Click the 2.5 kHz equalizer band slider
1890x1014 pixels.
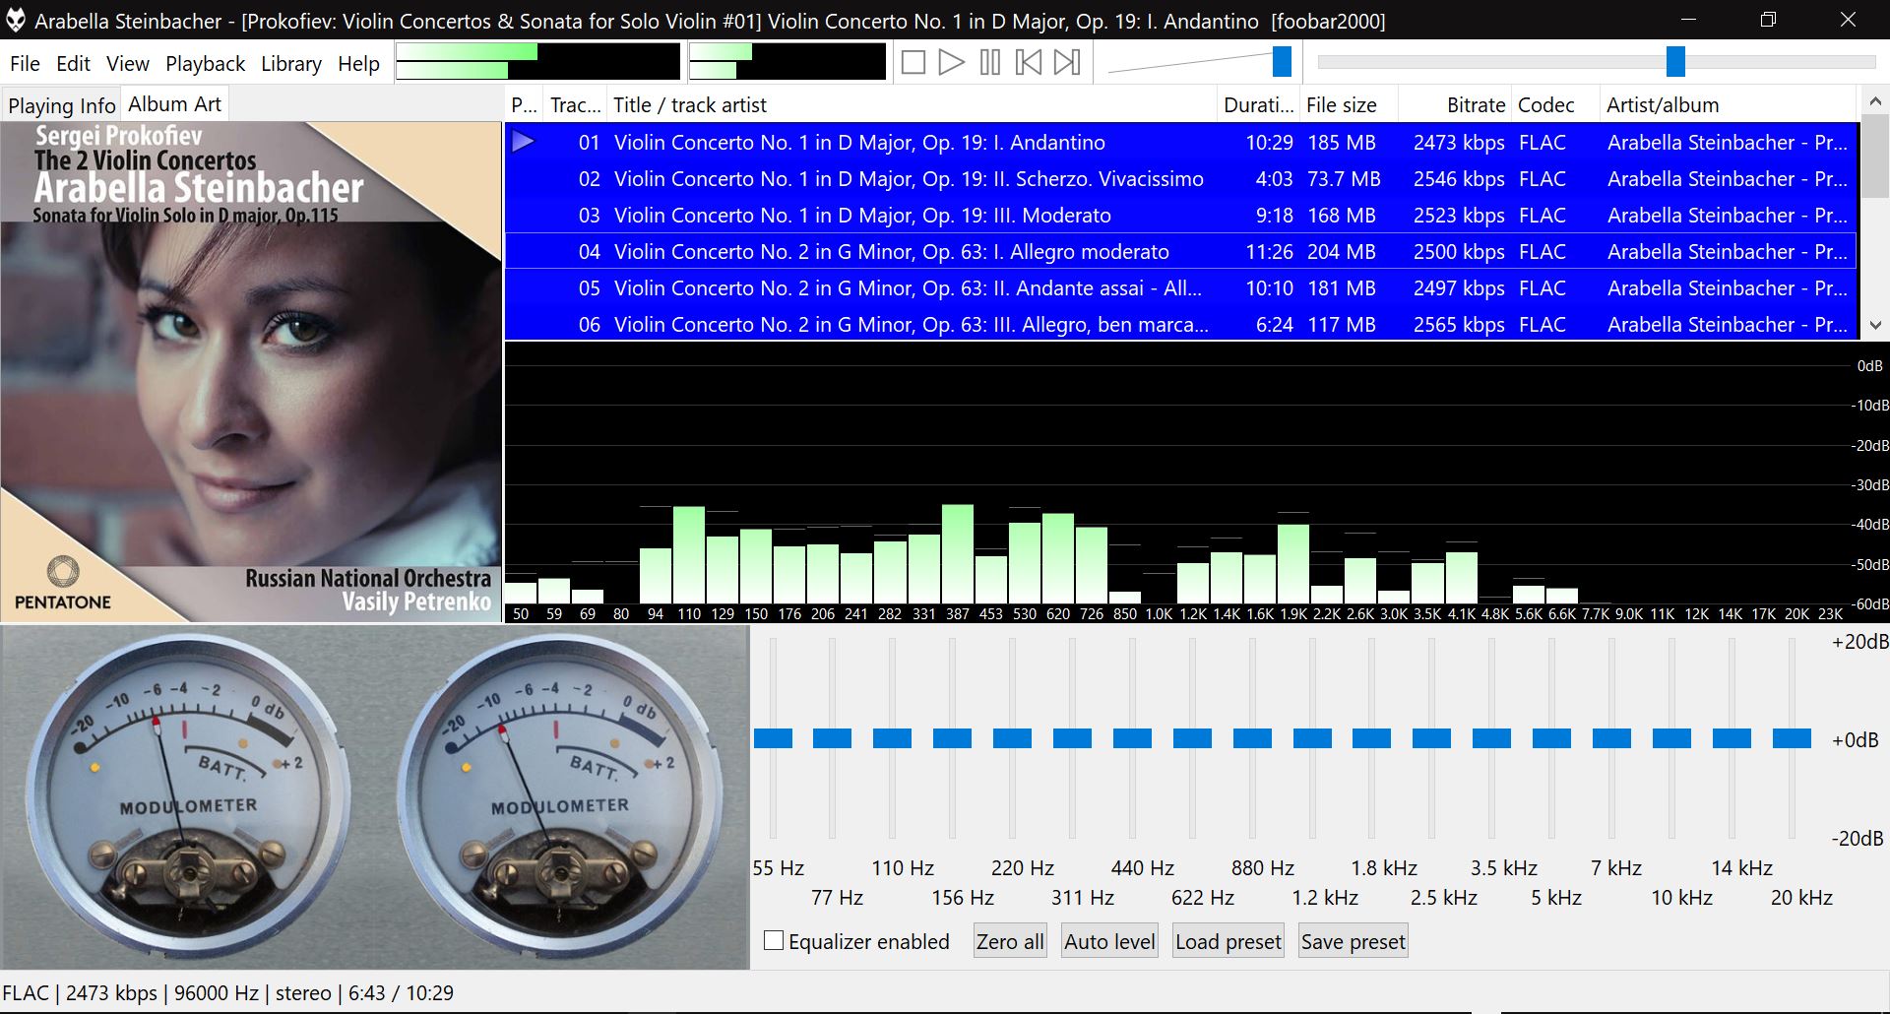coord(1432,738)
